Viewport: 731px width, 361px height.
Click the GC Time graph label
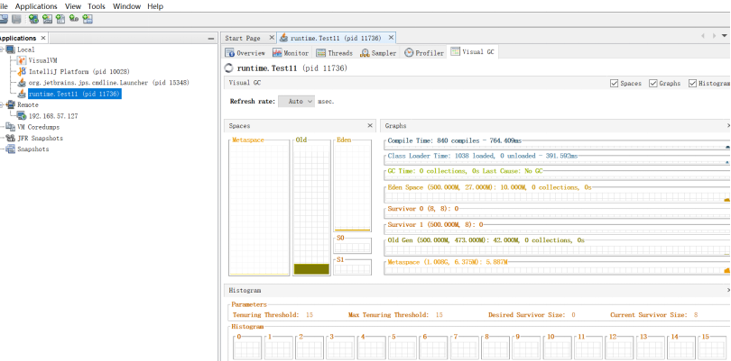(465, 171)
